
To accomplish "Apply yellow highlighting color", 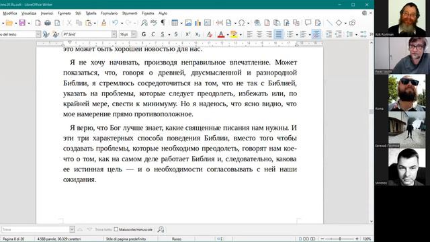I will coord(234,34).
